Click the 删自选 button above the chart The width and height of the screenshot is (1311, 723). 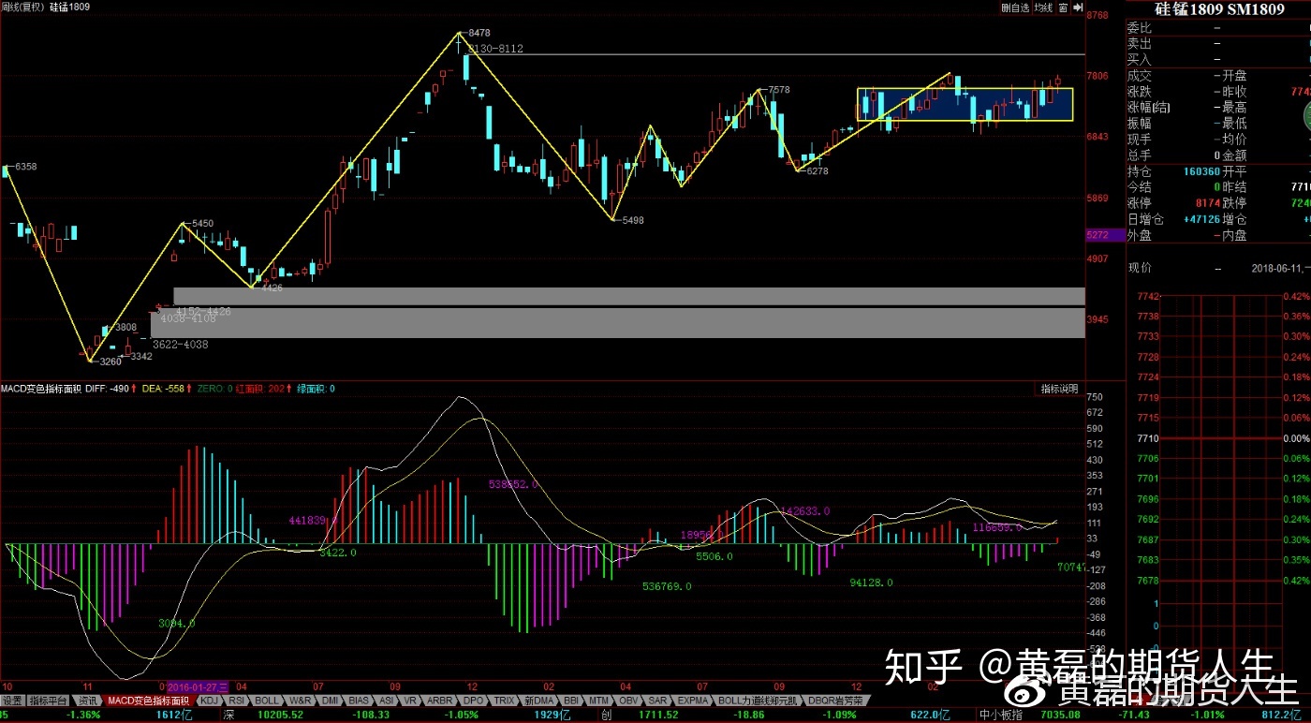[1014, 7]
